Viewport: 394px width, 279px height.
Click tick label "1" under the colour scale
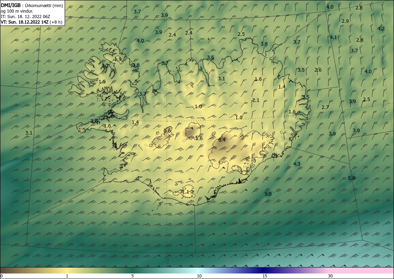click(x=67, y=276)
